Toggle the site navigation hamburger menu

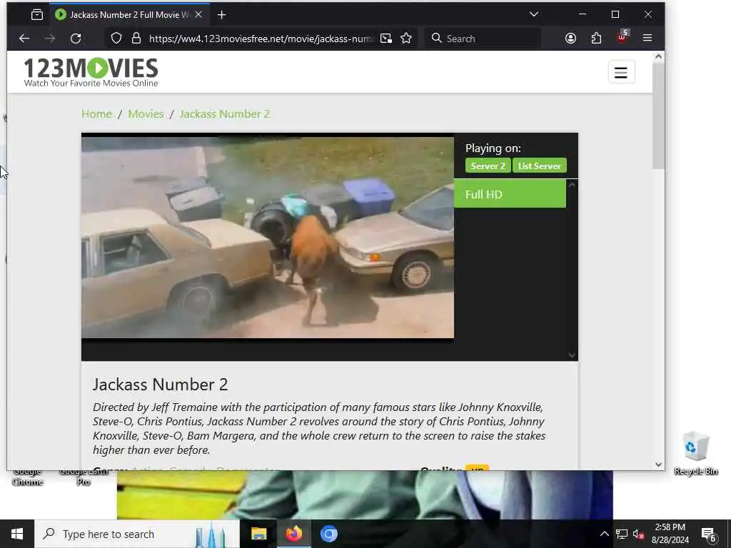pos(621,72)
